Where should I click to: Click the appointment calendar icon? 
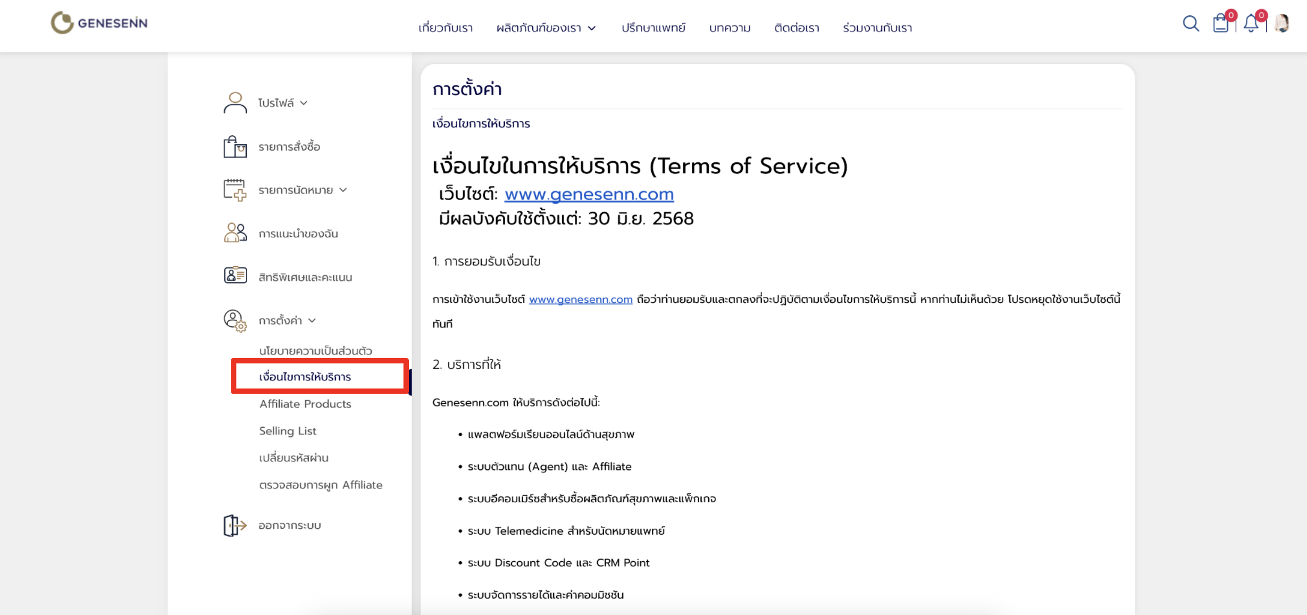(234, 190)
